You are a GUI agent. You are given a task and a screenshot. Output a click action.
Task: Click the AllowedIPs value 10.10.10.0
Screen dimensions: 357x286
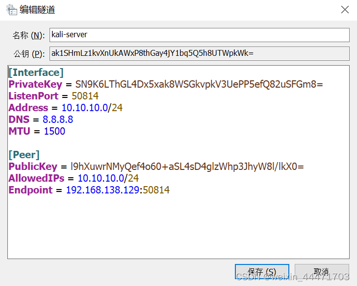pyautogui.click(x=101, y=178)
